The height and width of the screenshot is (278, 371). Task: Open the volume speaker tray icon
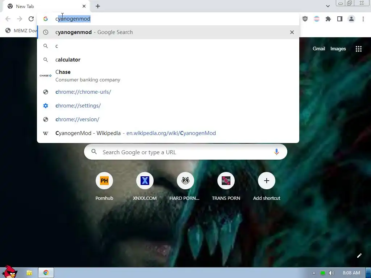[332, 273]
